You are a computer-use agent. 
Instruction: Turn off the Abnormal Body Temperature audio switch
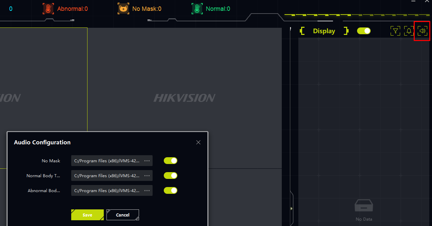[x=171, y=190]
